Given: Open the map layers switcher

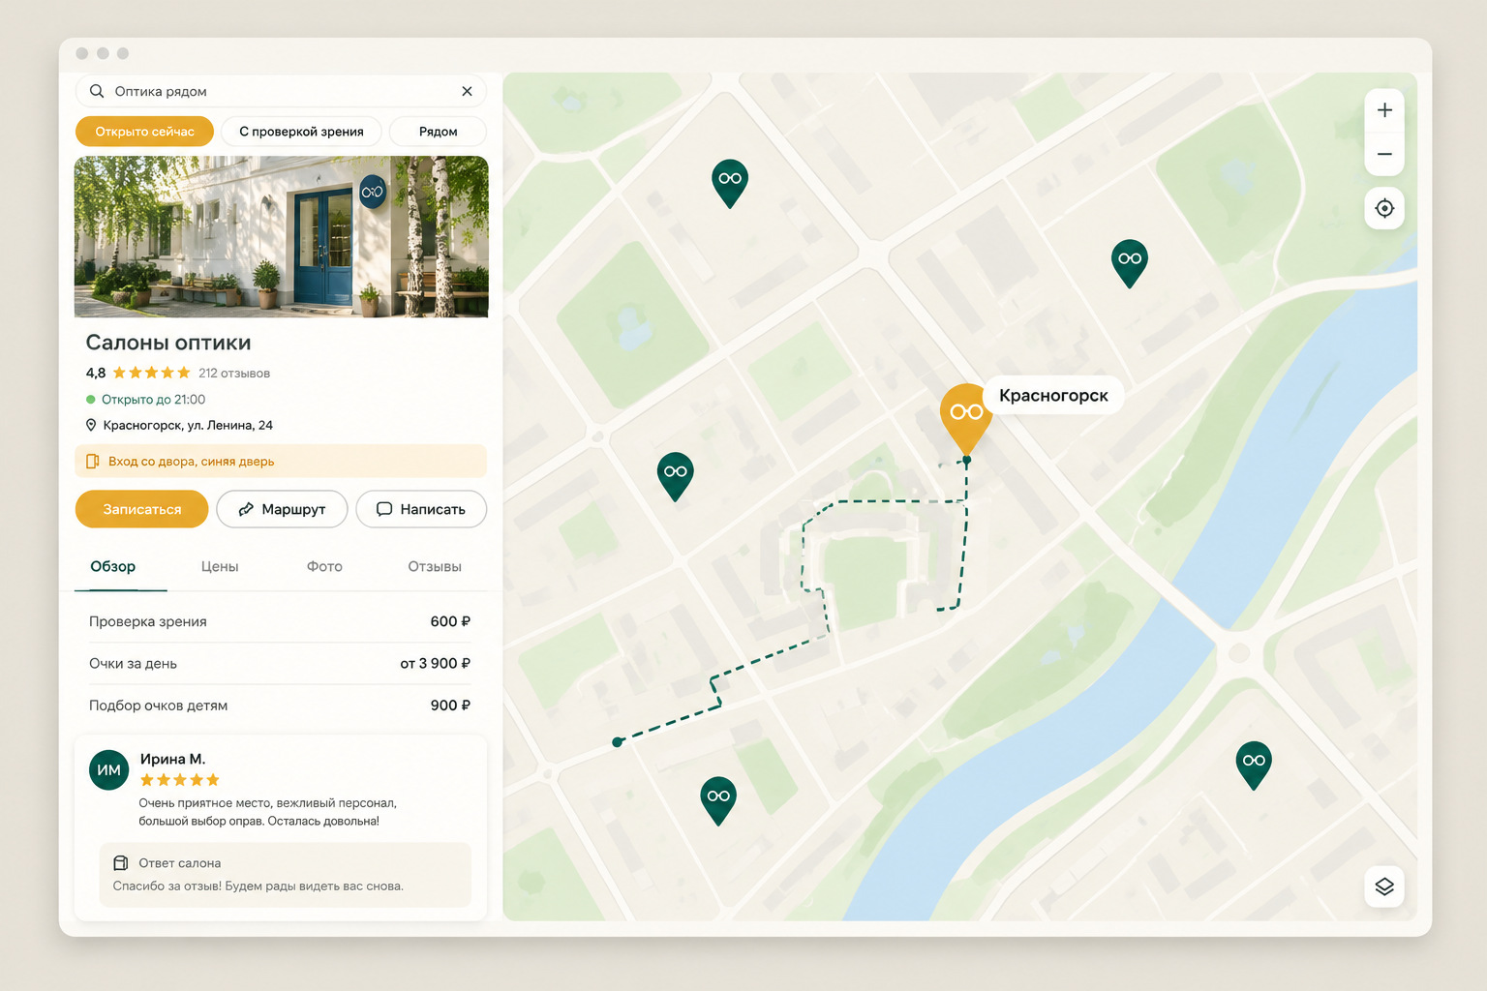Looking at the screenshot, I should (x=1384, y=886).
